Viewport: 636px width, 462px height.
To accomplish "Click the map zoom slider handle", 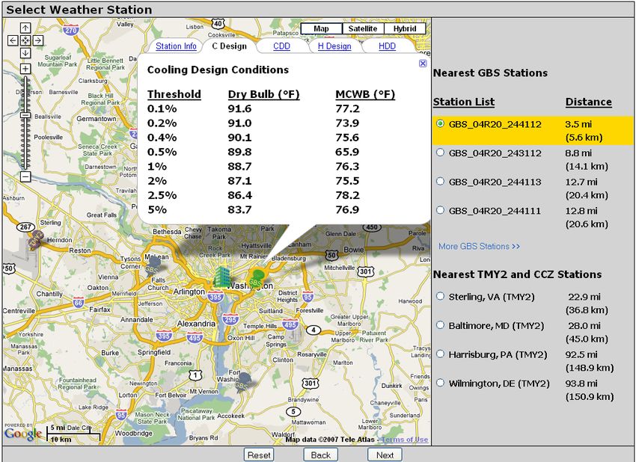I will point(25,115).
